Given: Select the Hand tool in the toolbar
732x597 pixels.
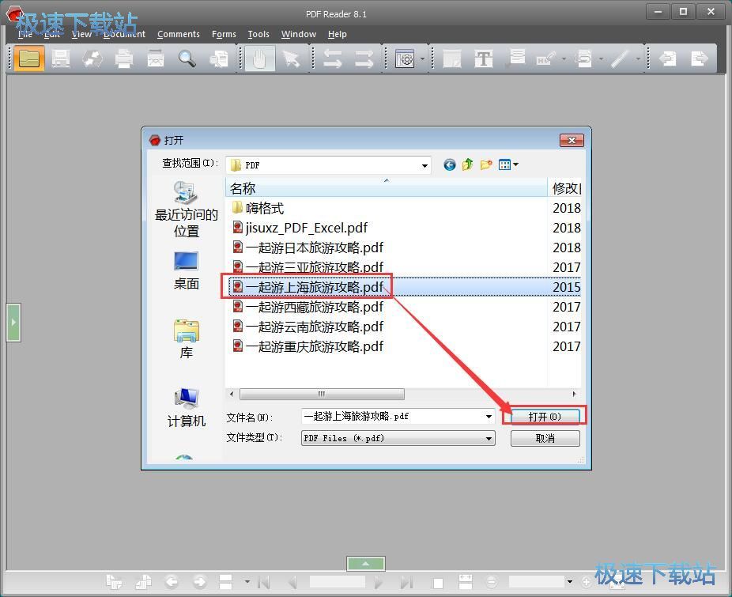Looking at the screenshot, I should coord(259,58).
